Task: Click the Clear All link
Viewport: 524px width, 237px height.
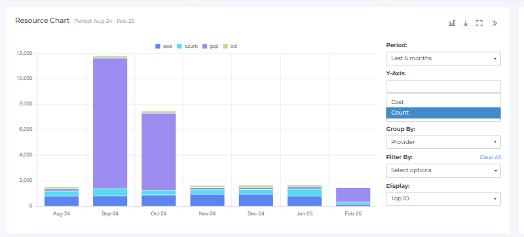Action: tap(490, 157)
